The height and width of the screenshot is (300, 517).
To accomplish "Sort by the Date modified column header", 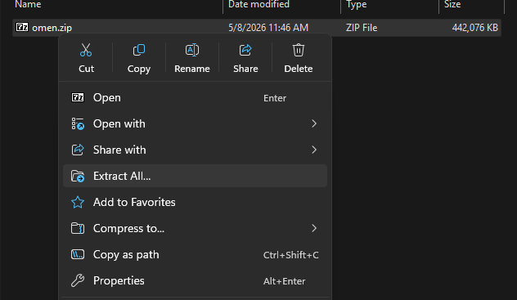I will [x=258, y=5].
